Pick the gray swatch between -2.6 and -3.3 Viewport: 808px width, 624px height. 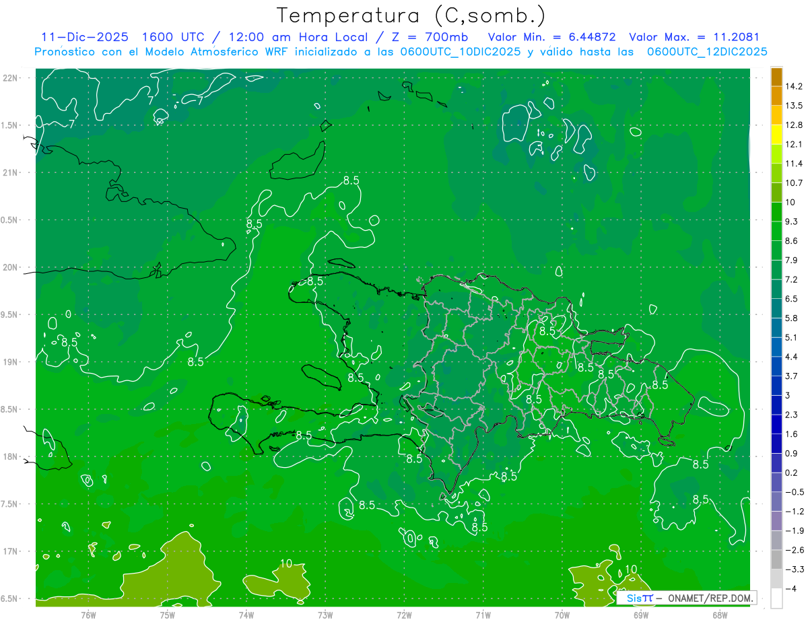pyautogui.click(x=776, y=560)
